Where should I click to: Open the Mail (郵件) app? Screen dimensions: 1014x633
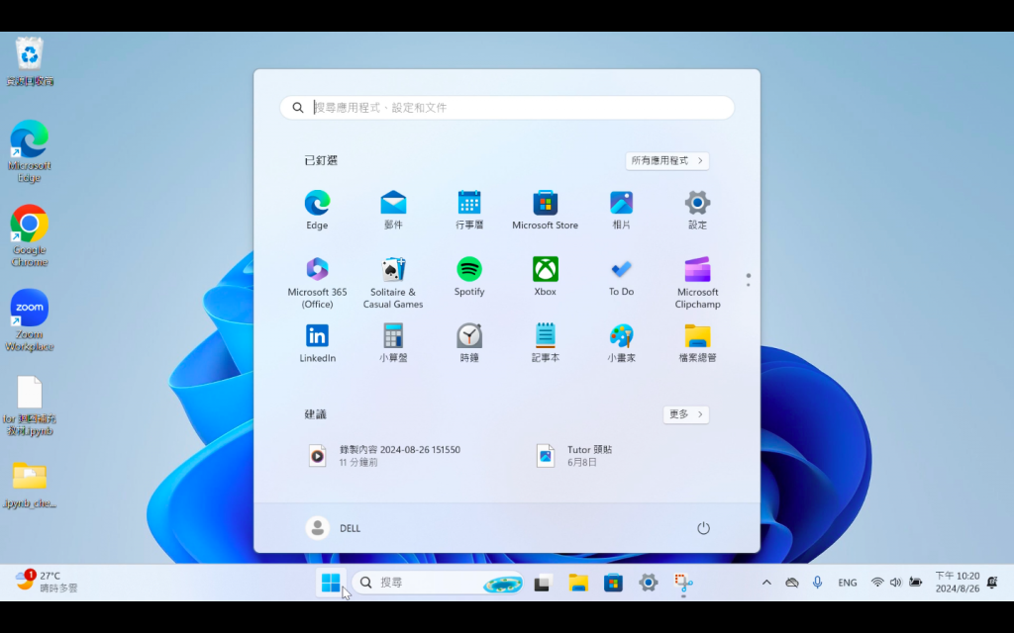pyautogui.click(x=393, y=211)
